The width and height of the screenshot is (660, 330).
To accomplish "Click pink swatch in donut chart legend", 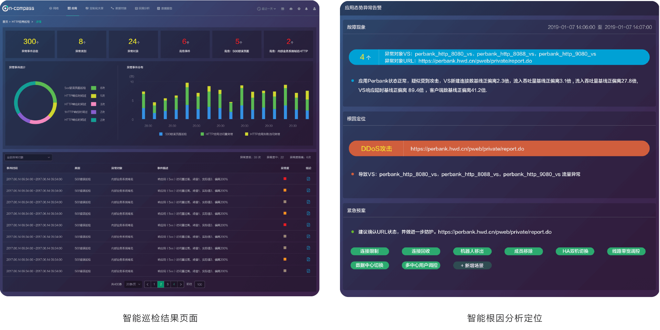I will tap(94, 104).
